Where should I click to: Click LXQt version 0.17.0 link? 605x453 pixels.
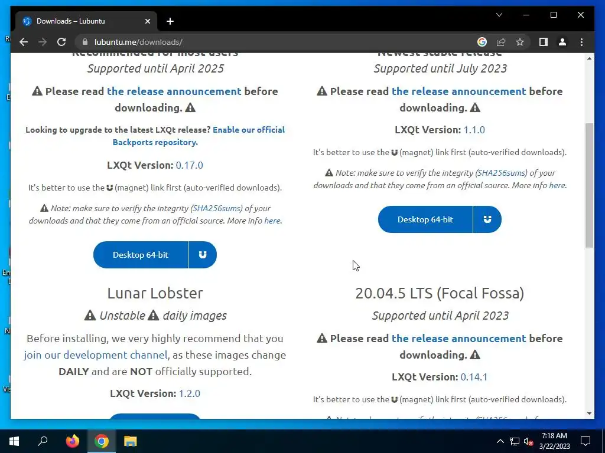(x=190, y=165)
